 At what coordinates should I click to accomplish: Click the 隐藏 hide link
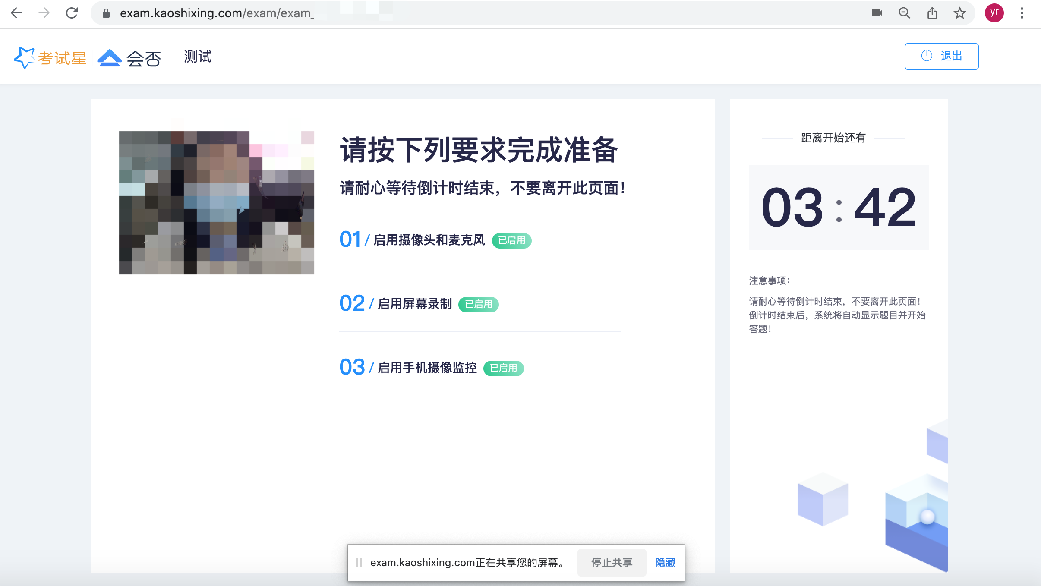665,562
